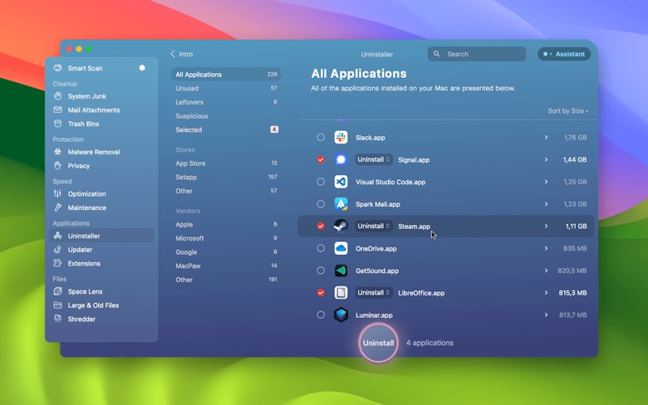Open the Uninstall dropdown for Signal.app
The image size is (648, 405).
pos(374,159)
